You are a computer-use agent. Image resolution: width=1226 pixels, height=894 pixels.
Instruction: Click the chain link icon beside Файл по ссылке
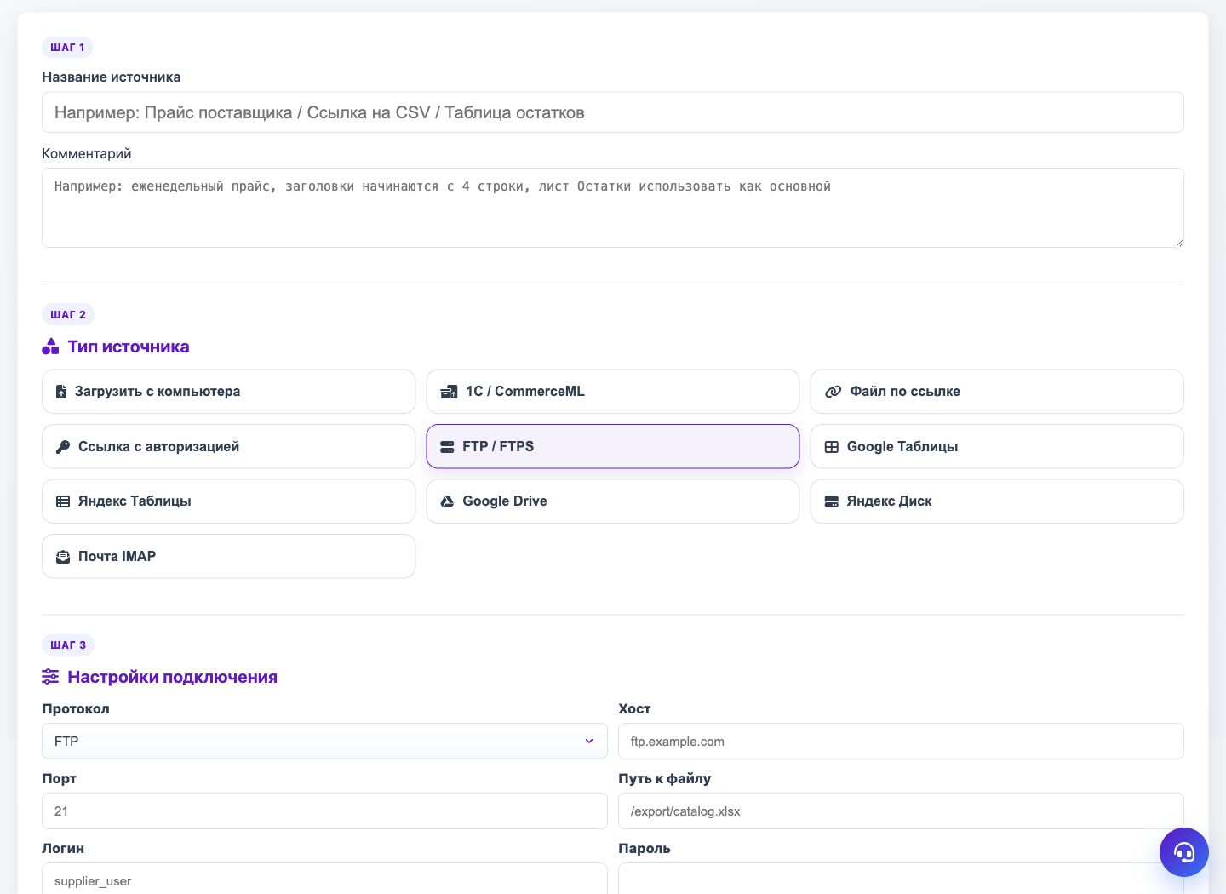click(833, 392)
